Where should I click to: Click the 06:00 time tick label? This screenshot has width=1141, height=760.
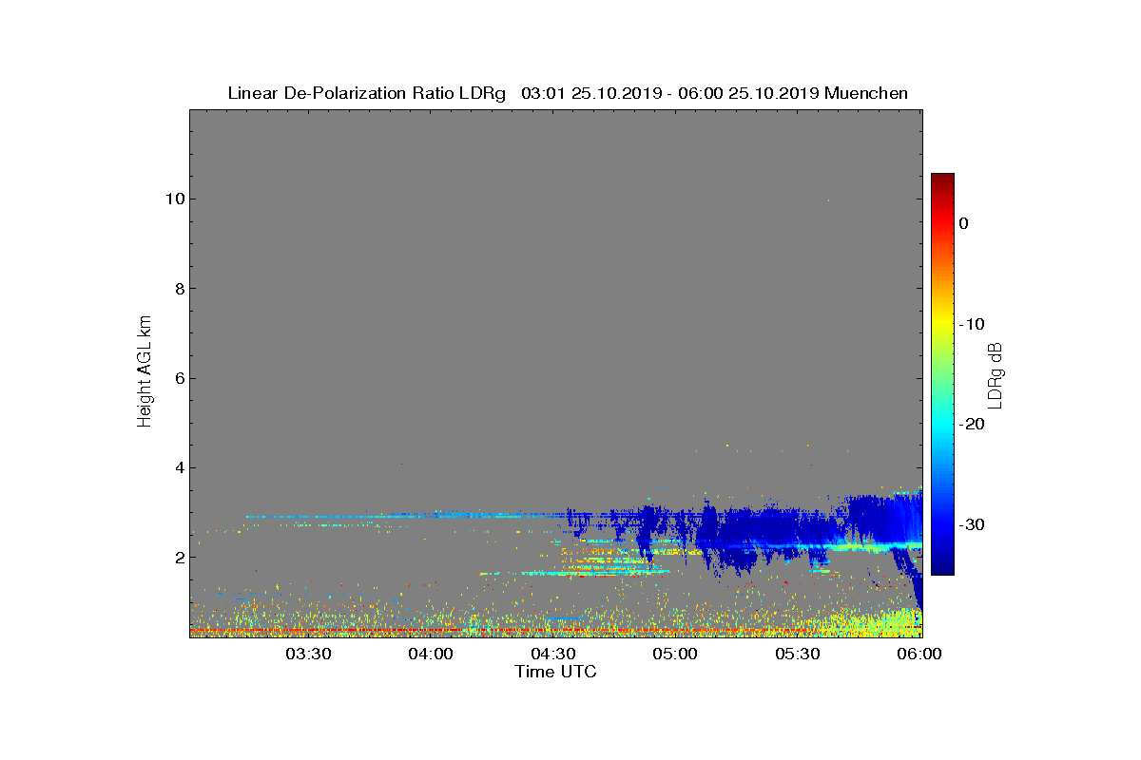[x=920, y=654]
